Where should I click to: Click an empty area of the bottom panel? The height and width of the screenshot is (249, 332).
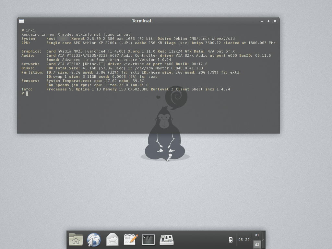201,240
